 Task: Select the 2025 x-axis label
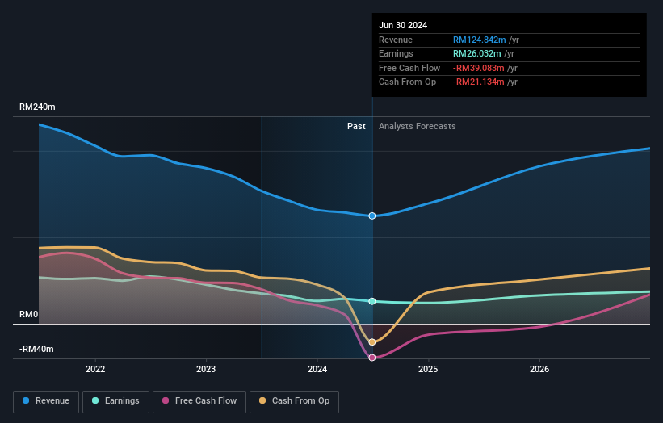[x=428, y=369]
